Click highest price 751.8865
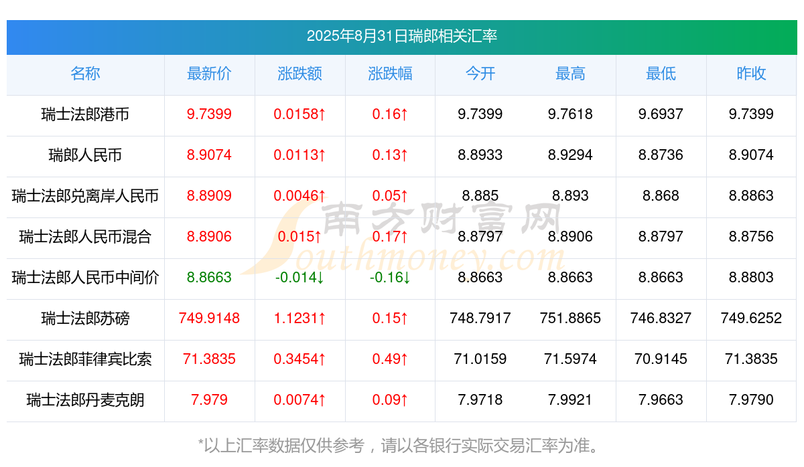Screen dimensions: 804x467 tap(570, 318)
